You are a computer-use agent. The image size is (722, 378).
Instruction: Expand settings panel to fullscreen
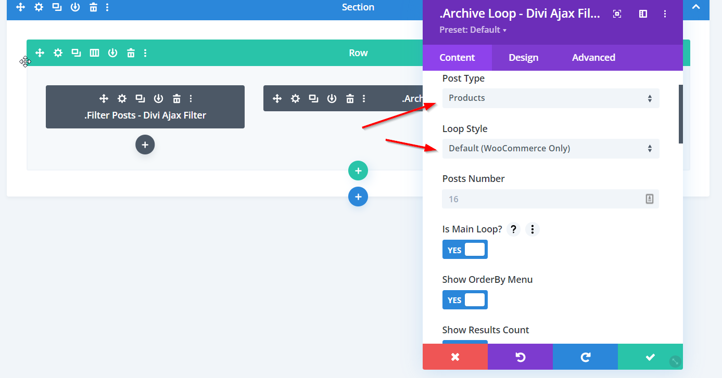click(x=617, y=14)
